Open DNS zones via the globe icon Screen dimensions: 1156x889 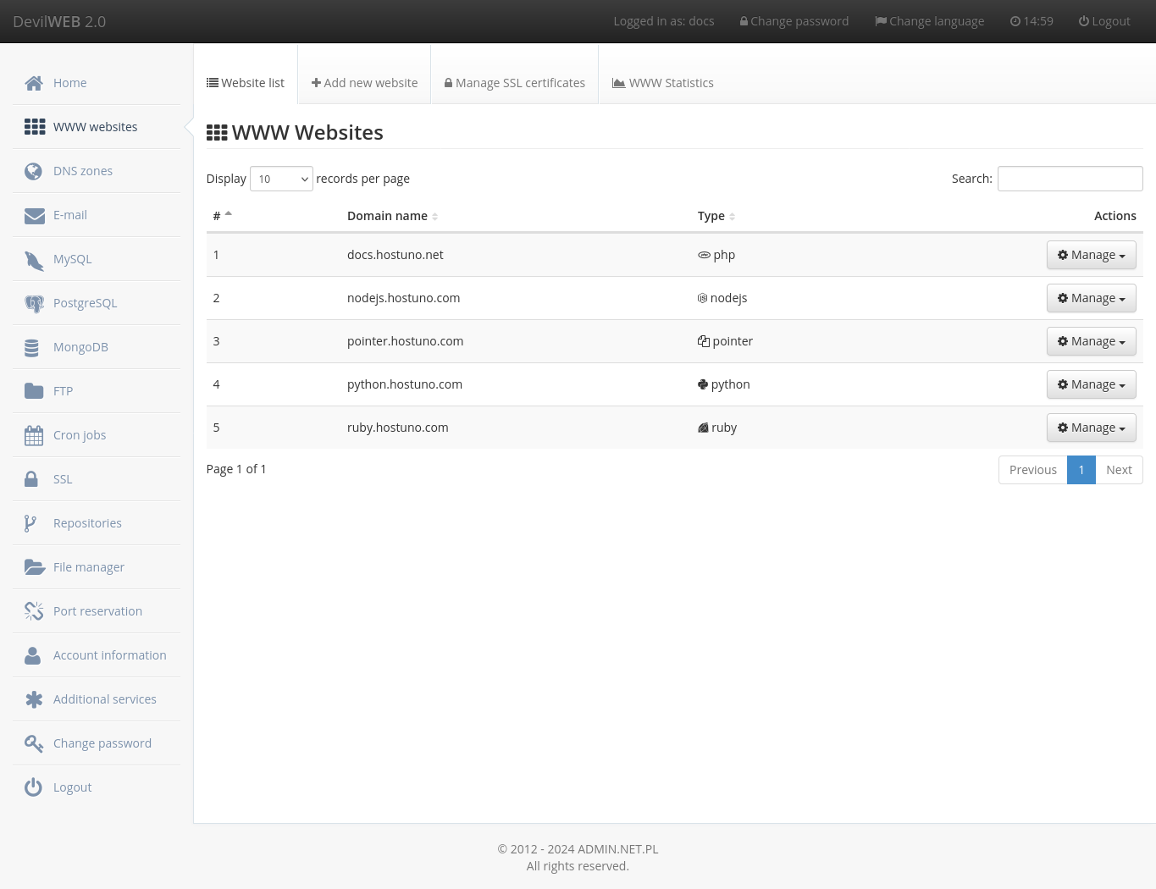tap(33, 170)
